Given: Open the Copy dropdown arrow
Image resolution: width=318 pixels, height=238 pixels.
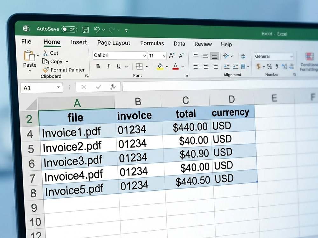Looking at the screenshot, I should [67, 62].
